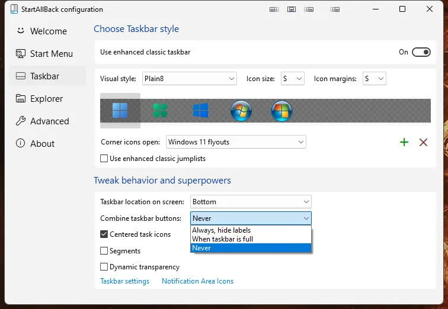Switch to the Start Menu section
Image resolution: width=448 pixels, height=309 pixels.
47,54
